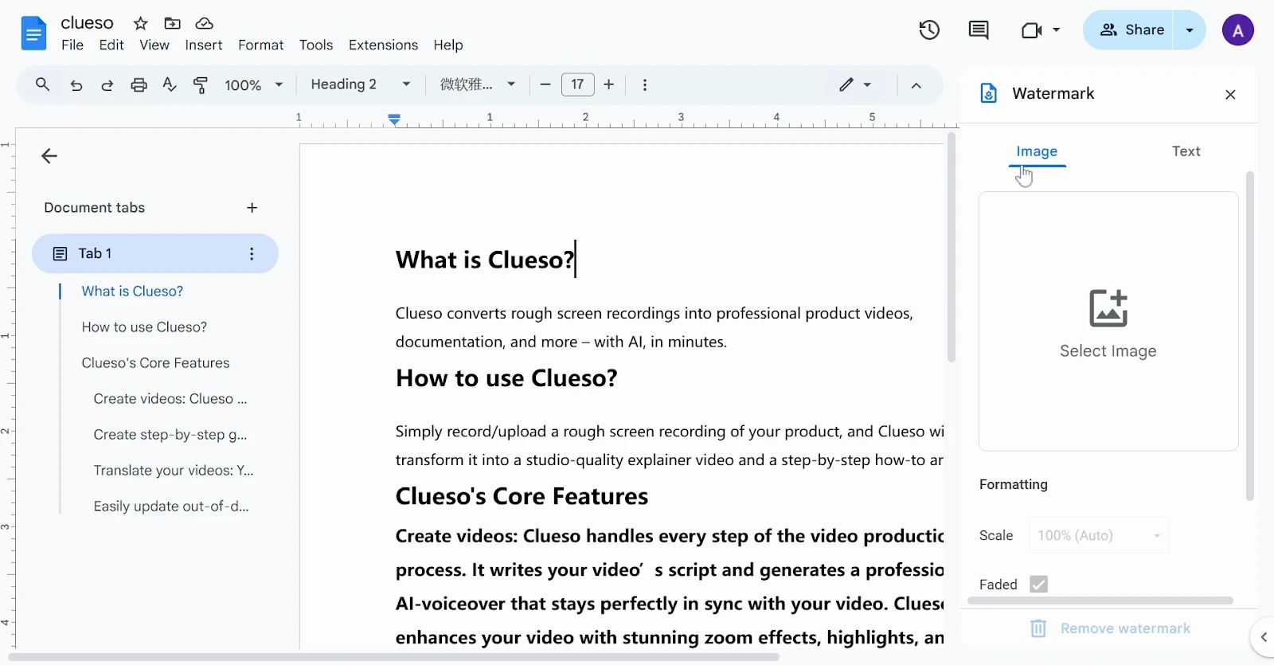Click the spelling and grammar check icon

tap(170, 84)
